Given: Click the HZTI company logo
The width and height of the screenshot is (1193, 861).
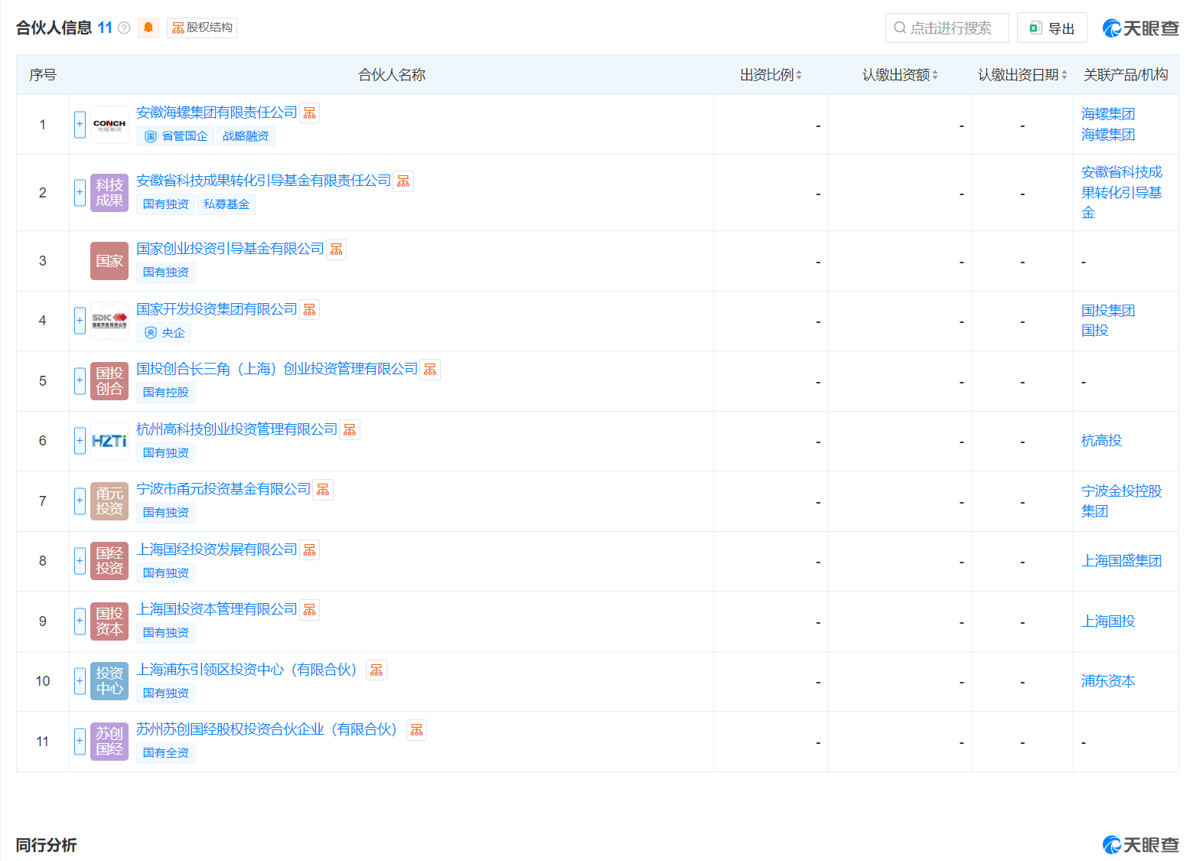Looking at the screenshot, I should pyautogui.click(x=109, y=441).
